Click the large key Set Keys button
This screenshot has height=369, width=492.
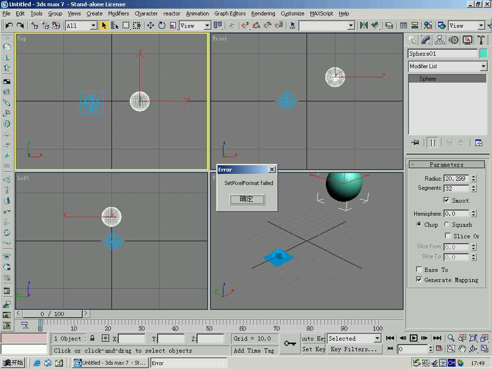click(290, 344)
